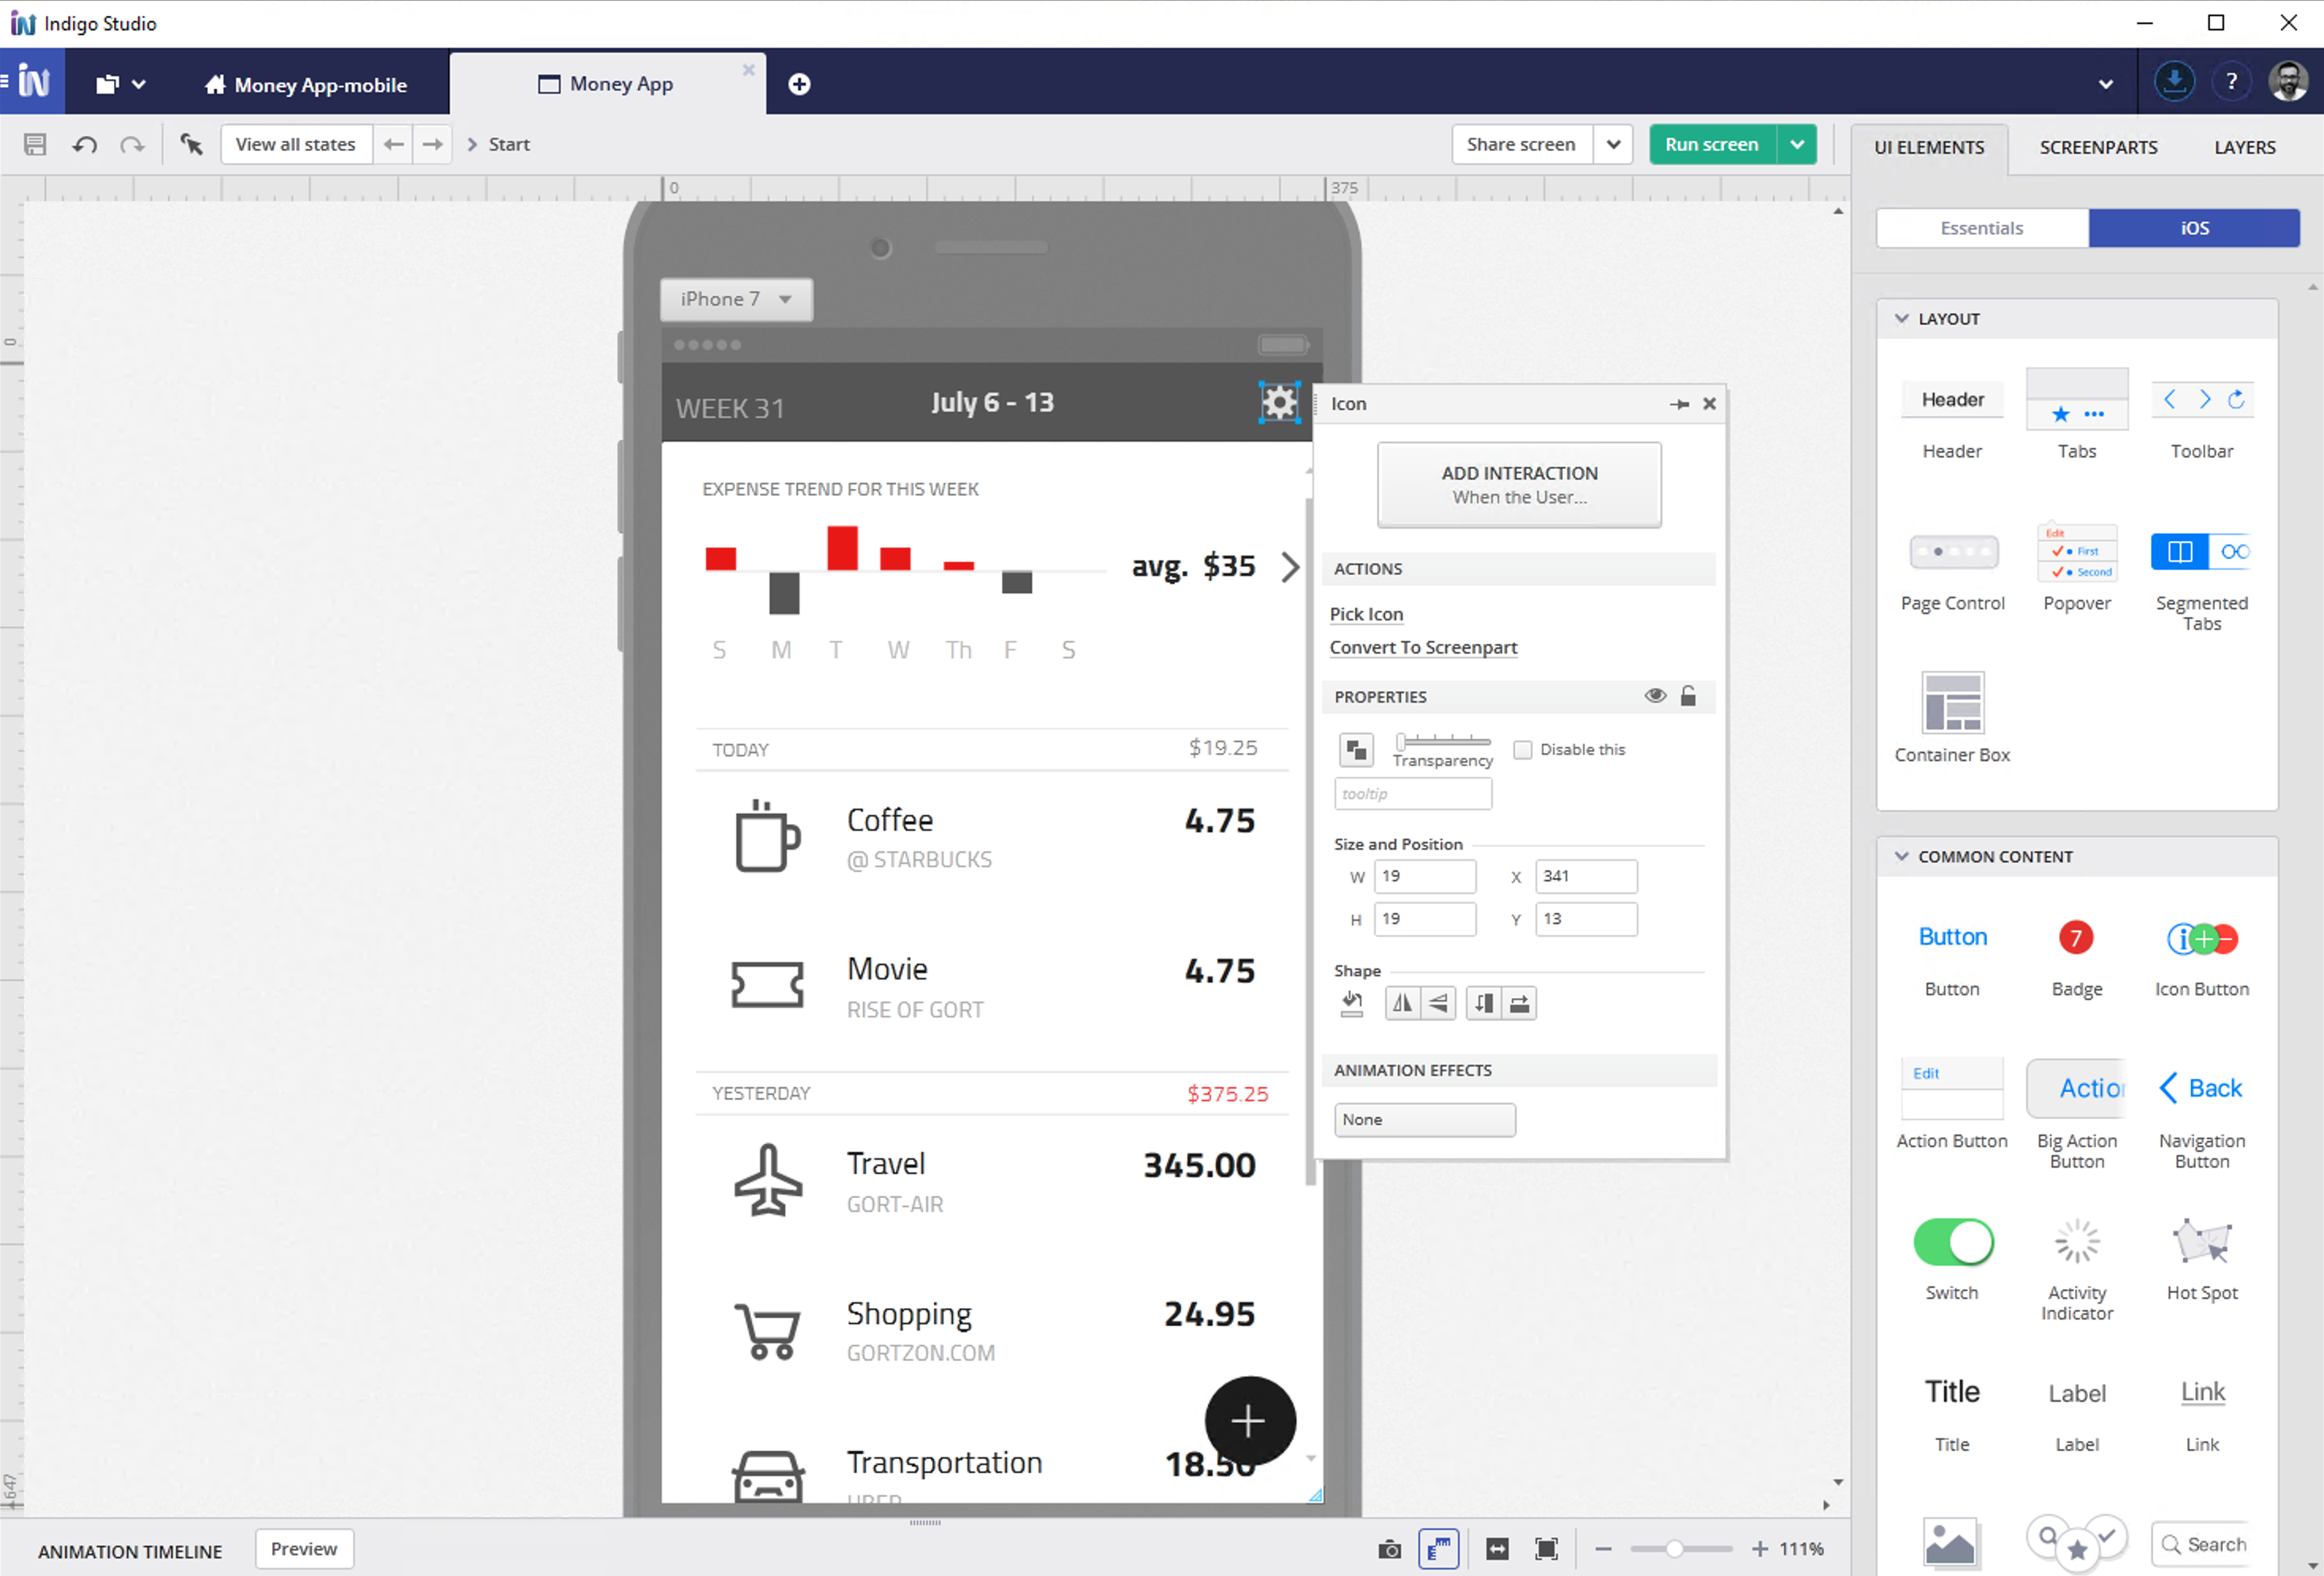Toggle the visibility eye in Properties
The width and height of the screenshot is (2324, 1576).
click(1655, 695)
